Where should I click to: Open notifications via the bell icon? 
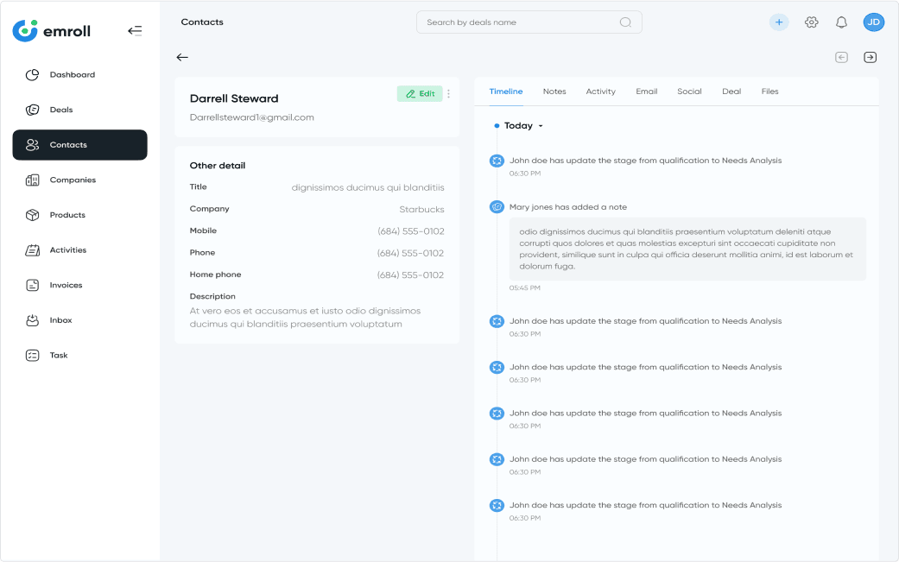[x=841, y=22]
